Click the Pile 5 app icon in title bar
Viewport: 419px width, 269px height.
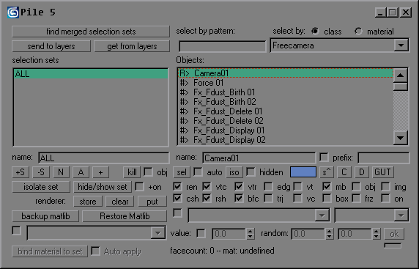click(13, 12)
